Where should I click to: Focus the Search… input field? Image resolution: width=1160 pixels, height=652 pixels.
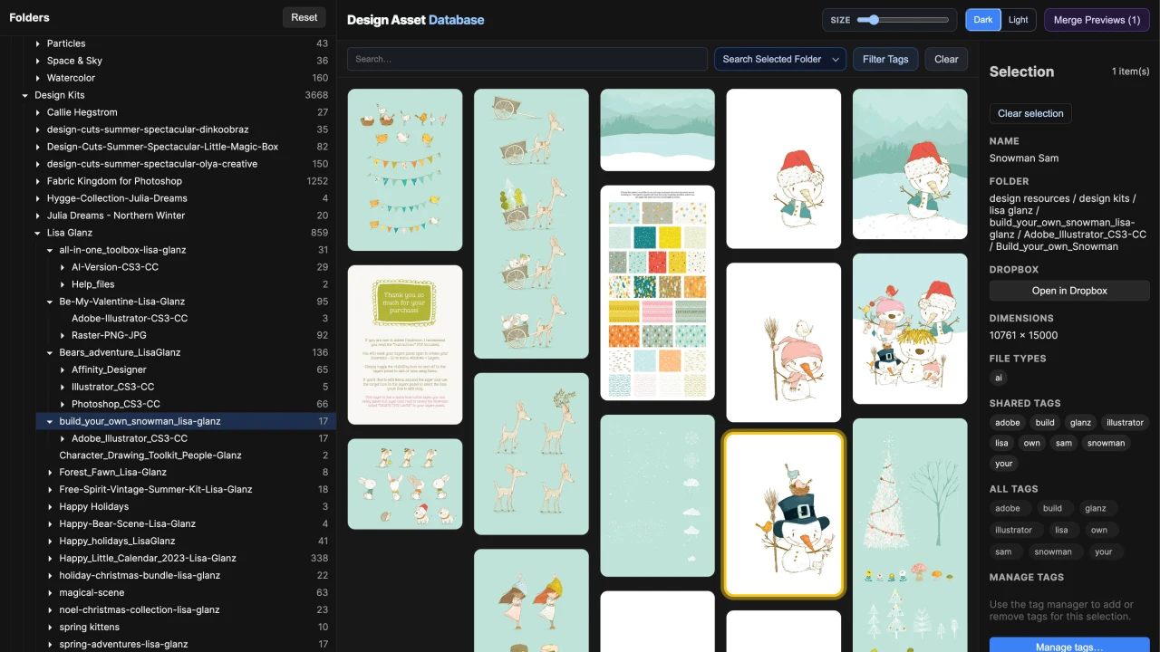527,59
